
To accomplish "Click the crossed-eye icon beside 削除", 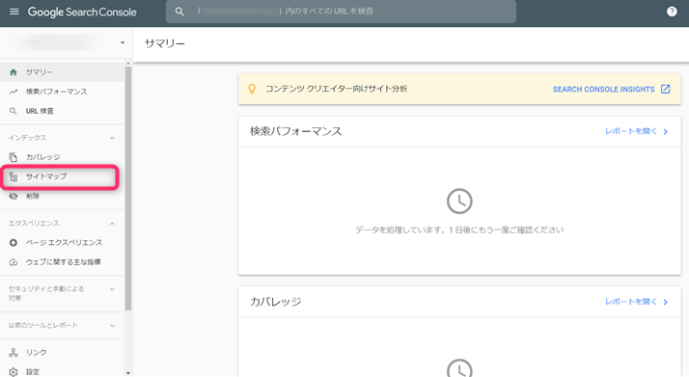I will 14,196.
